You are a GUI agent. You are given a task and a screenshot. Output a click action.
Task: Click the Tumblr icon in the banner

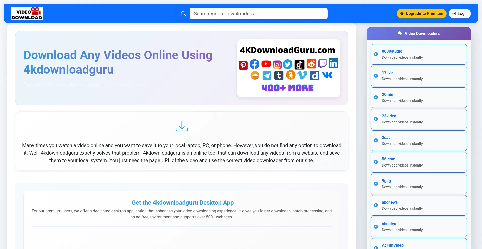279,75
